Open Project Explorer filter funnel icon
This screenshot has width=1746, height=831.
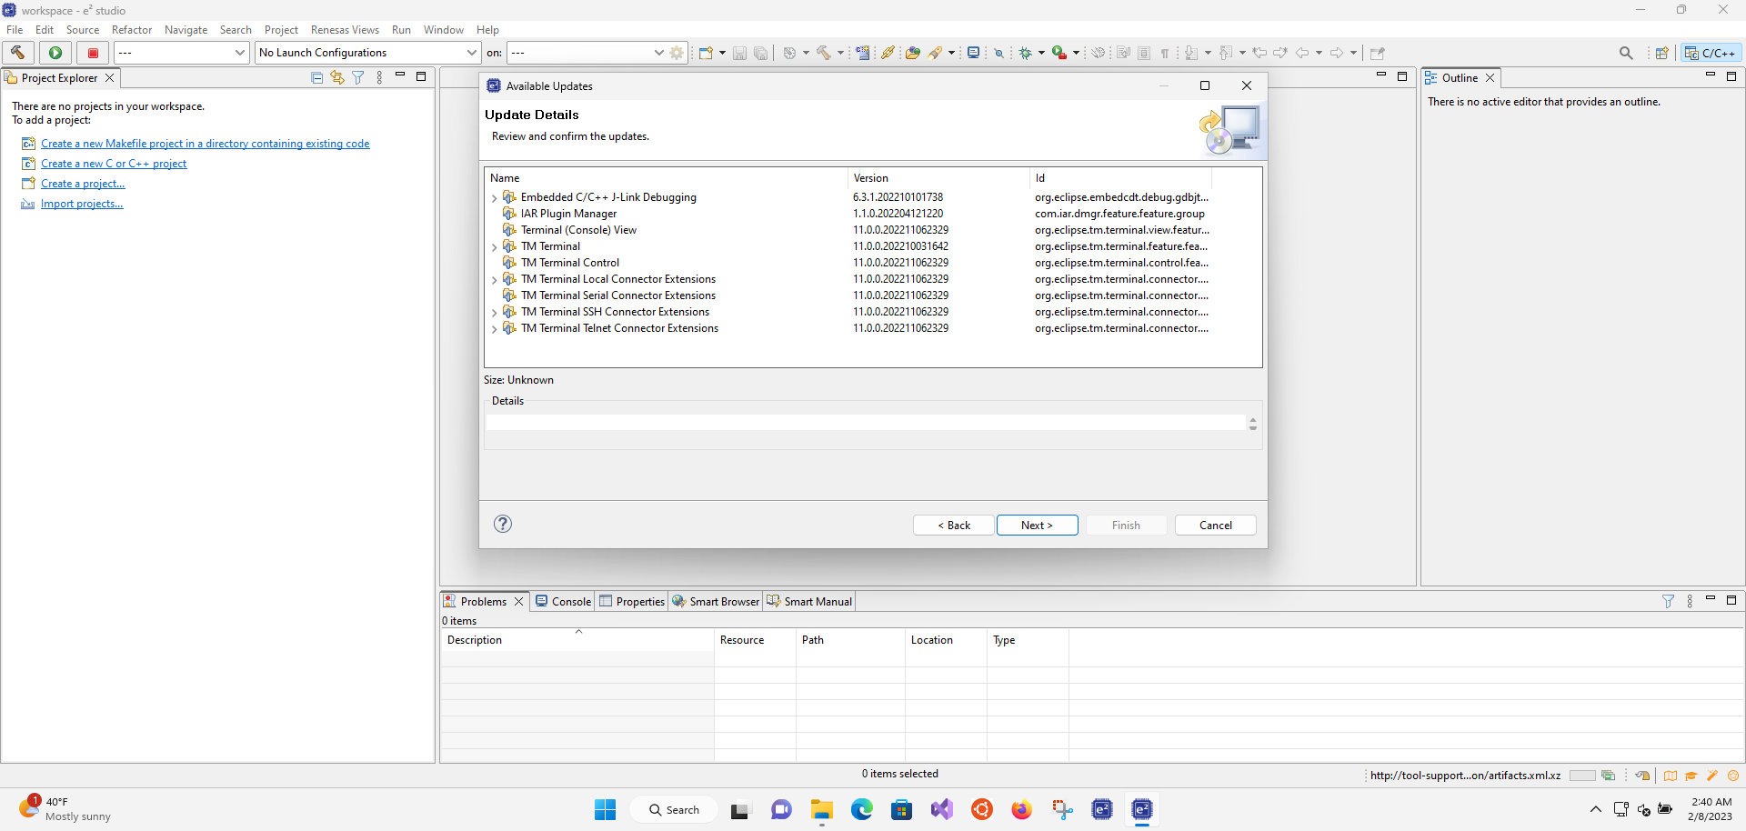358,78
